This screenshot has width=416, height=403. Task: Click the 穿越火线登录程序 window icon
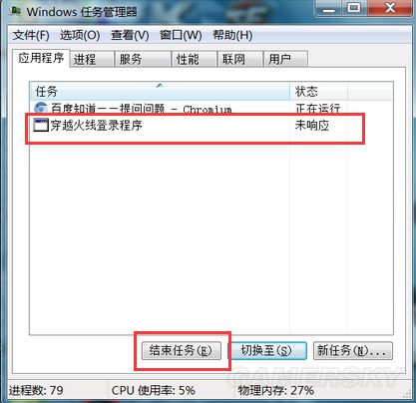coord(41,126)
